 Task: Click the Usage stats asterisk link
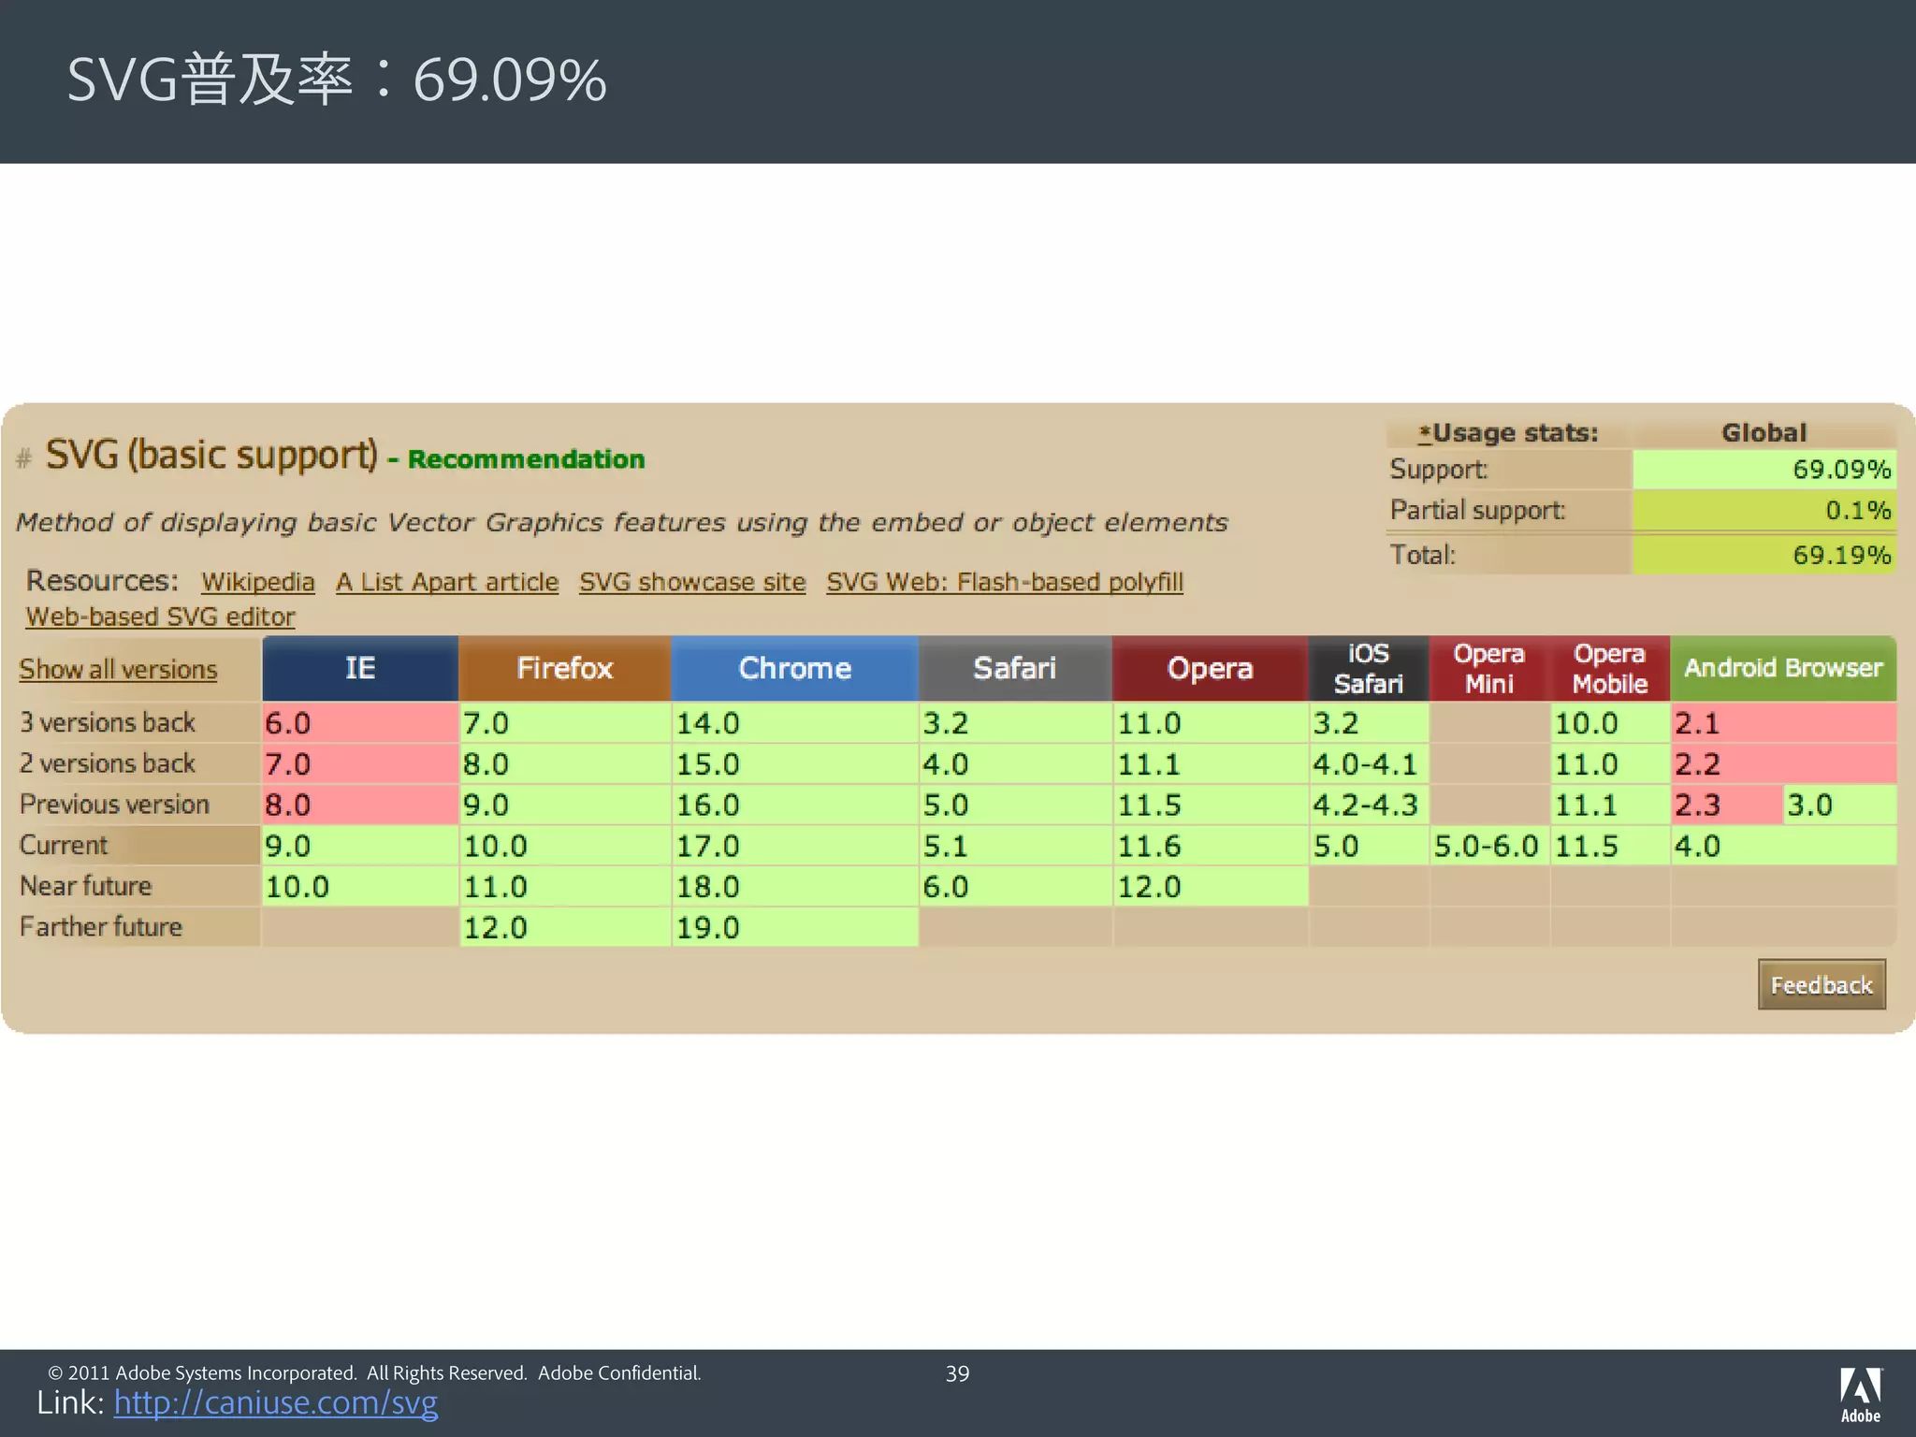pyautogui.click(x=1425, y=433)
